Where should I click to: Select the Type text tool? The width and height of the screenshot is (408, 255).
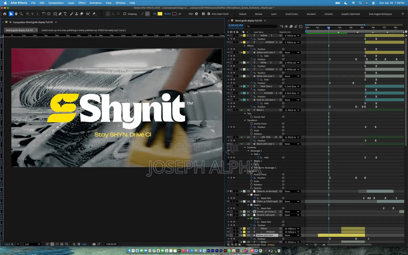pos(65,14)
